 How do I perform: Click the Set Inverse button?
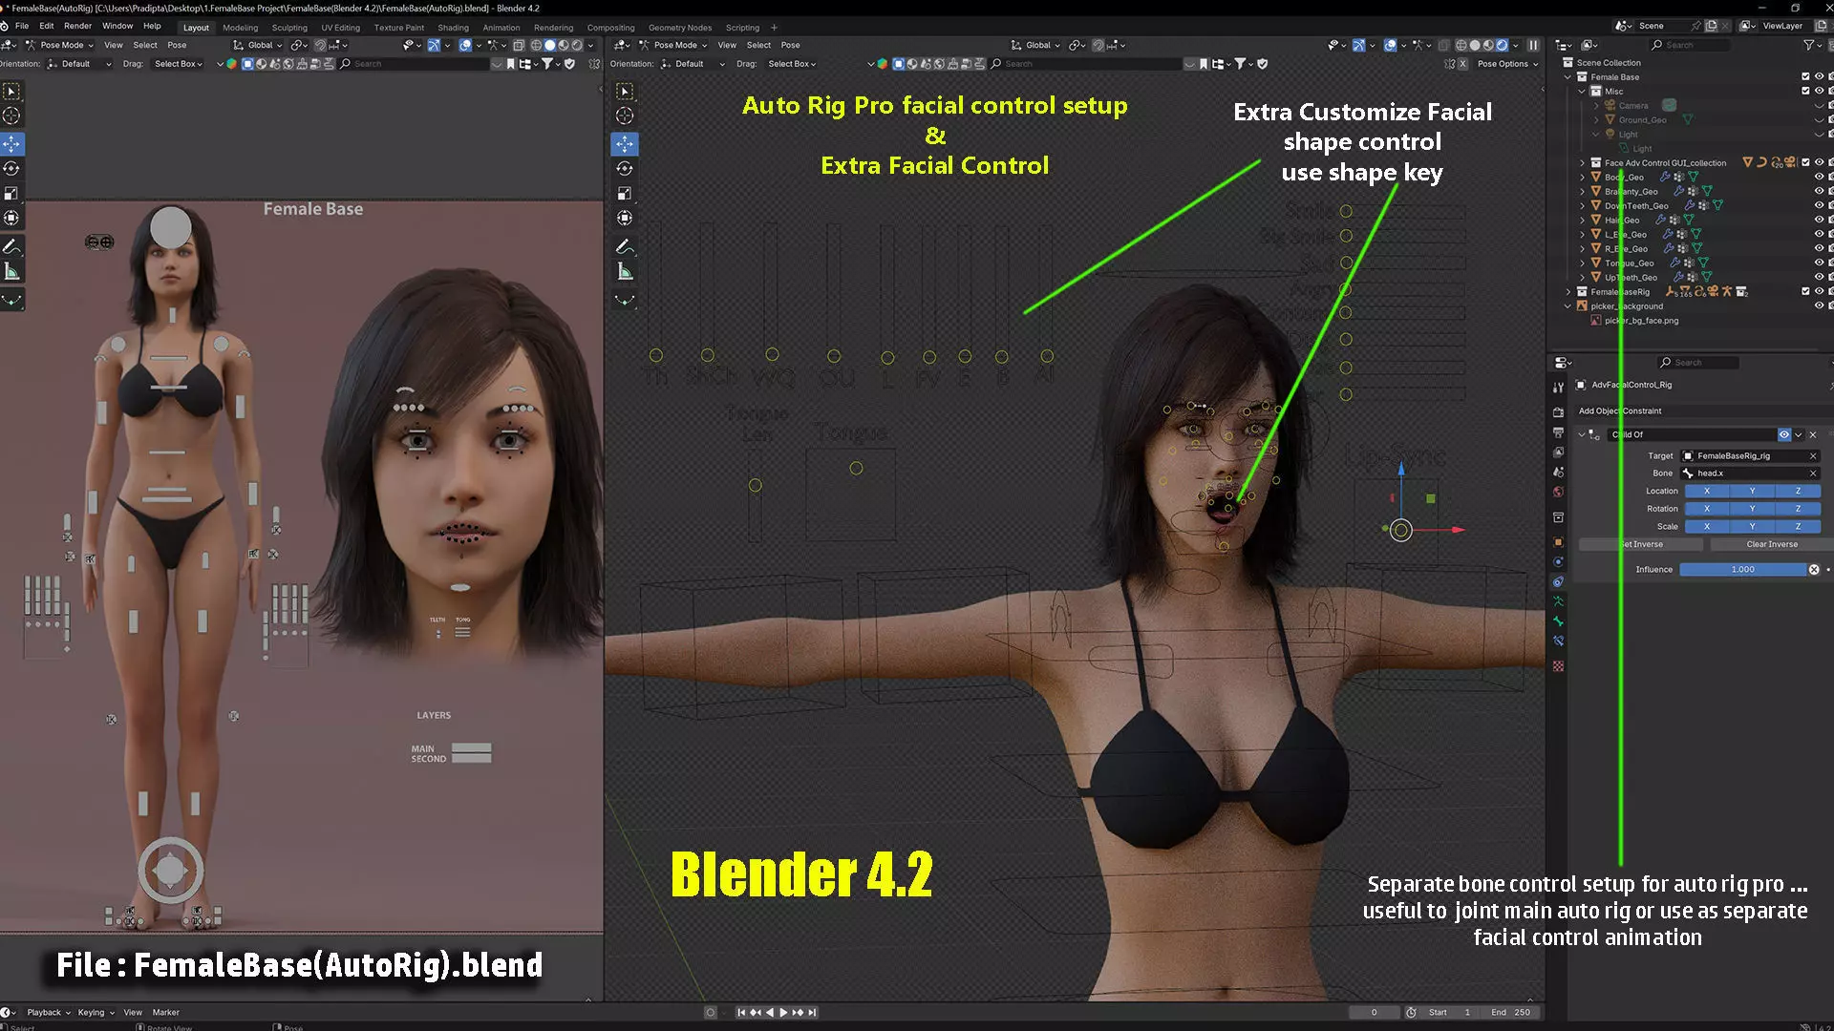tap(1640, 544)
